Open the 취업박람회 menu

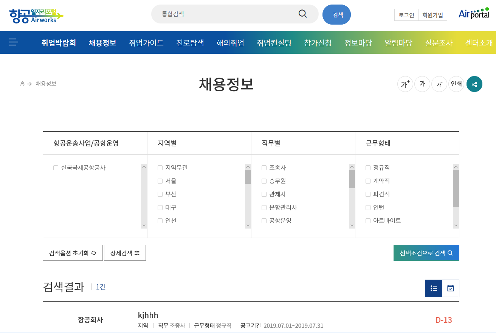[59, 43]
